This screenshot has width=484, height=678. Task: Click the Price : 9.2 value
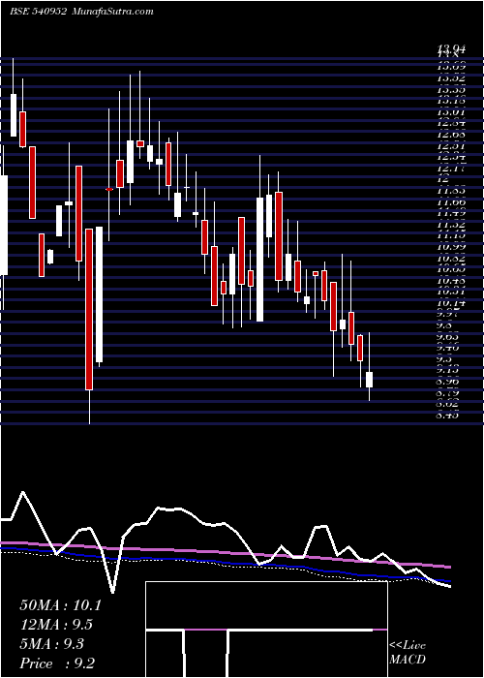click(57, 663)
